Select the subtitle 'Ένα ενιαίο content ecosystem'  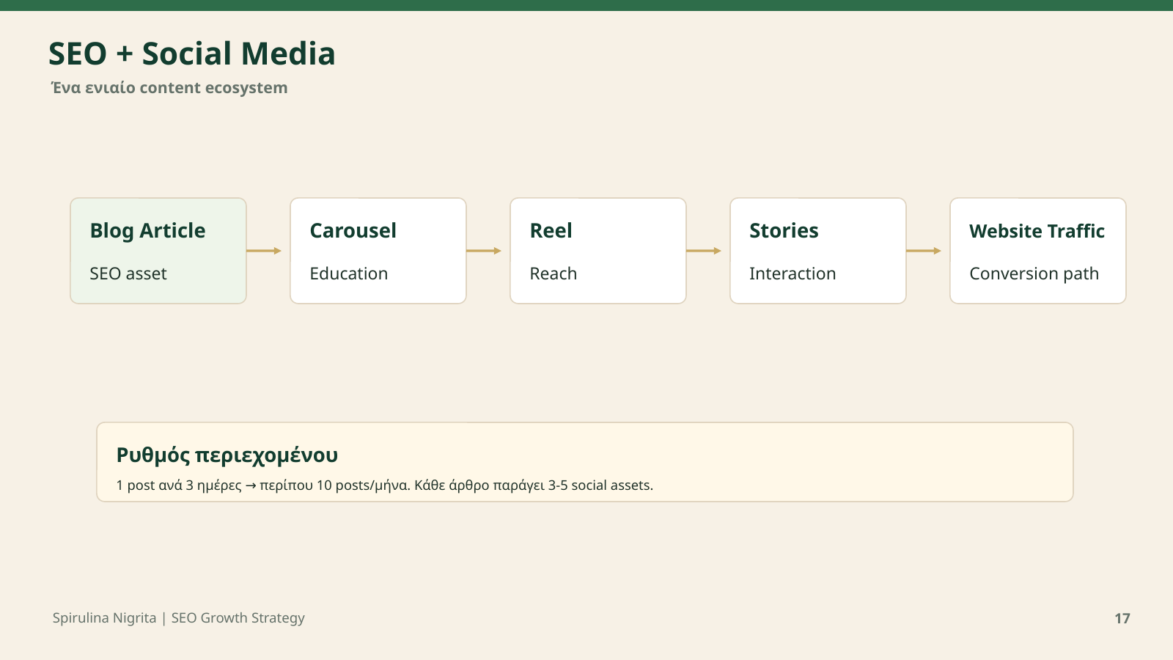point(169,88)
